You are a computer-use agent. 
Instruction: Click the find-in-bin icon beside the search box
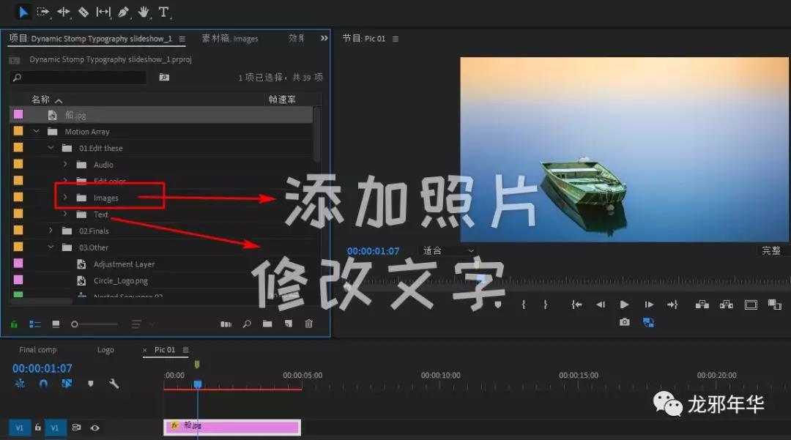click(165, 77)
